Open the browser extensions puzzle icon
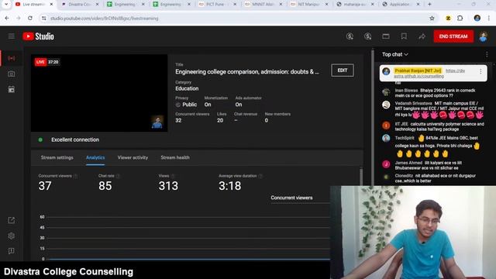The width and height of the screenshot is (496, 279). (460, 19)
